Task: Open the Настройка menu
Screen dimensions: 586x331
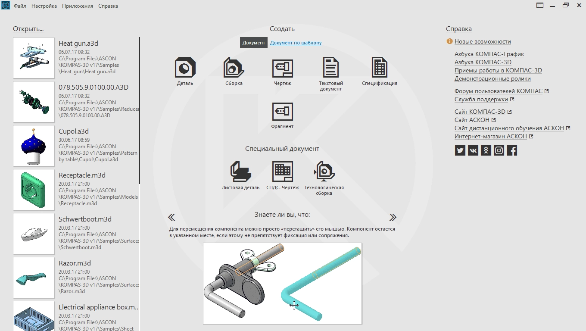Action: 44,6
